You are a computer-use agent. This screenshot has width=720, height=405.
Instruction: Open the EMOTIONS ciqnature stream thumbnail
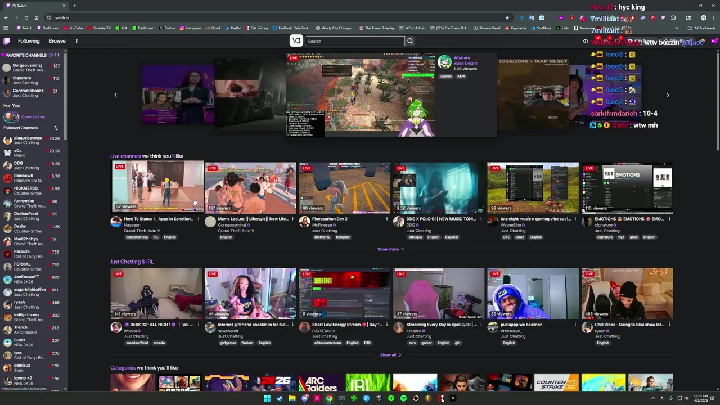point(627,188)
